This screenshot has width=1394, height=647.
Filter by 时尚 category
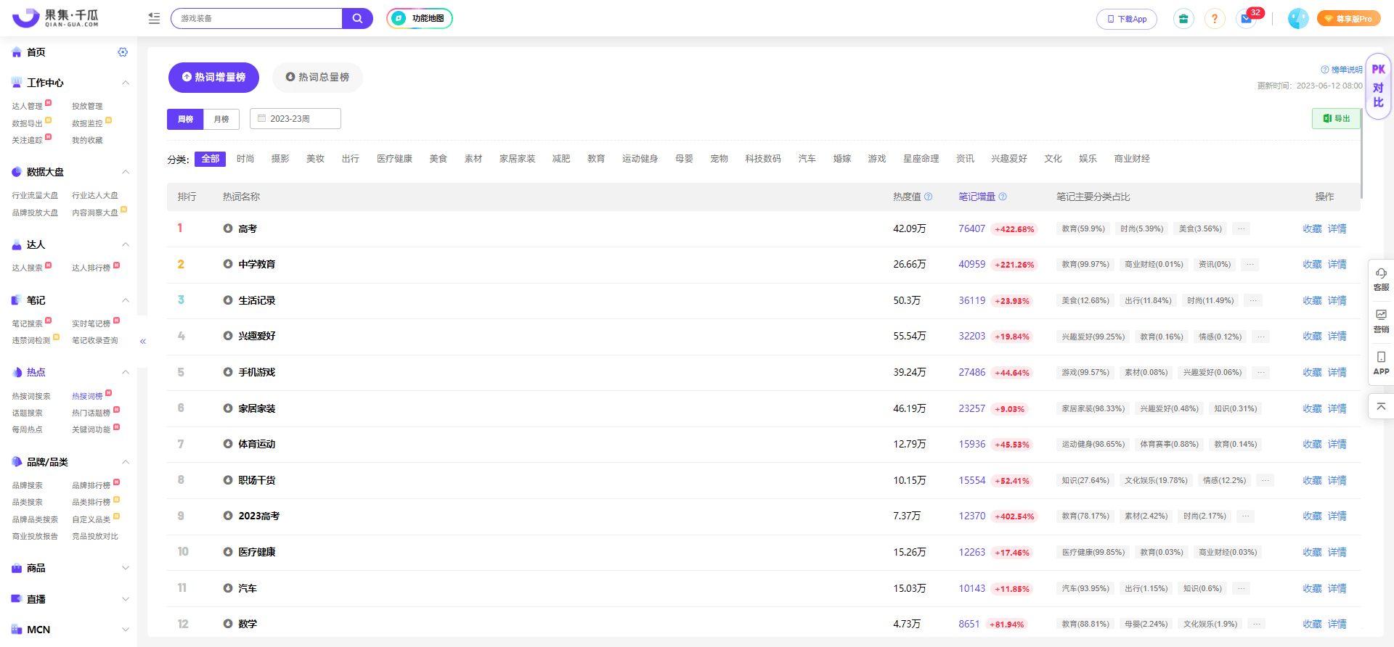[x=245, y=159]
